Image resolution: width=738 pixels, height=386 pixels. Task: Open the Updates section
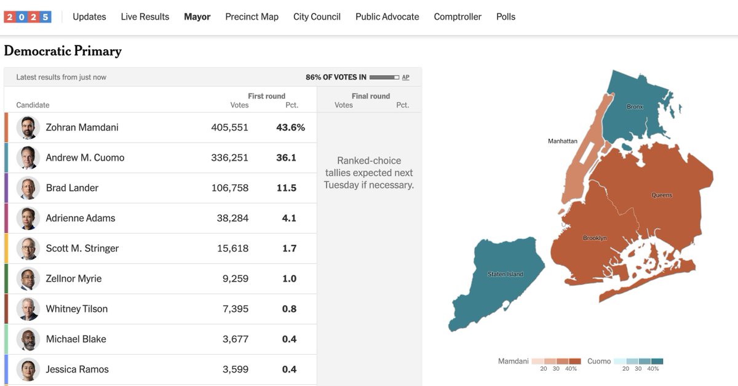(89, 17)
